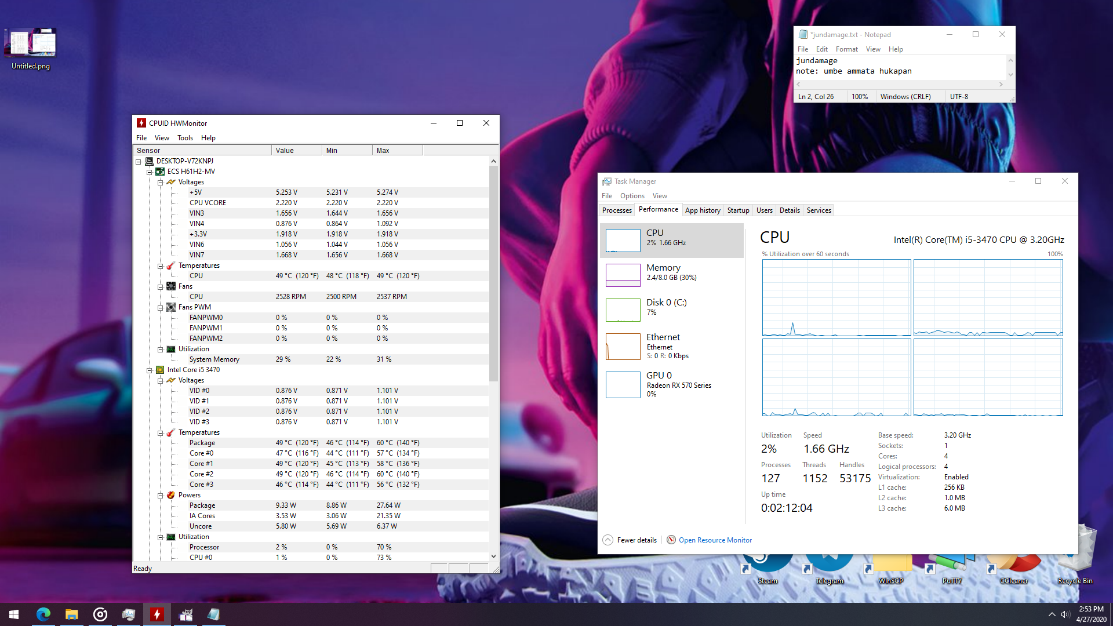Select the Memory panel in Task Manager
1113x626 pixels.
[x=672, y=275]
